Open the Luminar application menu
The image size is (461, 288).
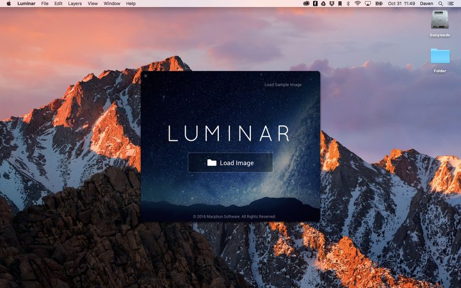26,4
